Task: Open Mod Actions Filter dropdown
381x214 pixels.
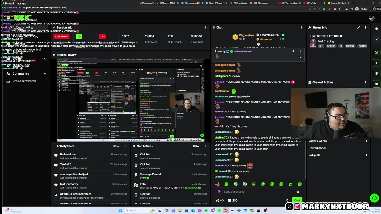Action: pyautogui.click(x=196, y=146)
